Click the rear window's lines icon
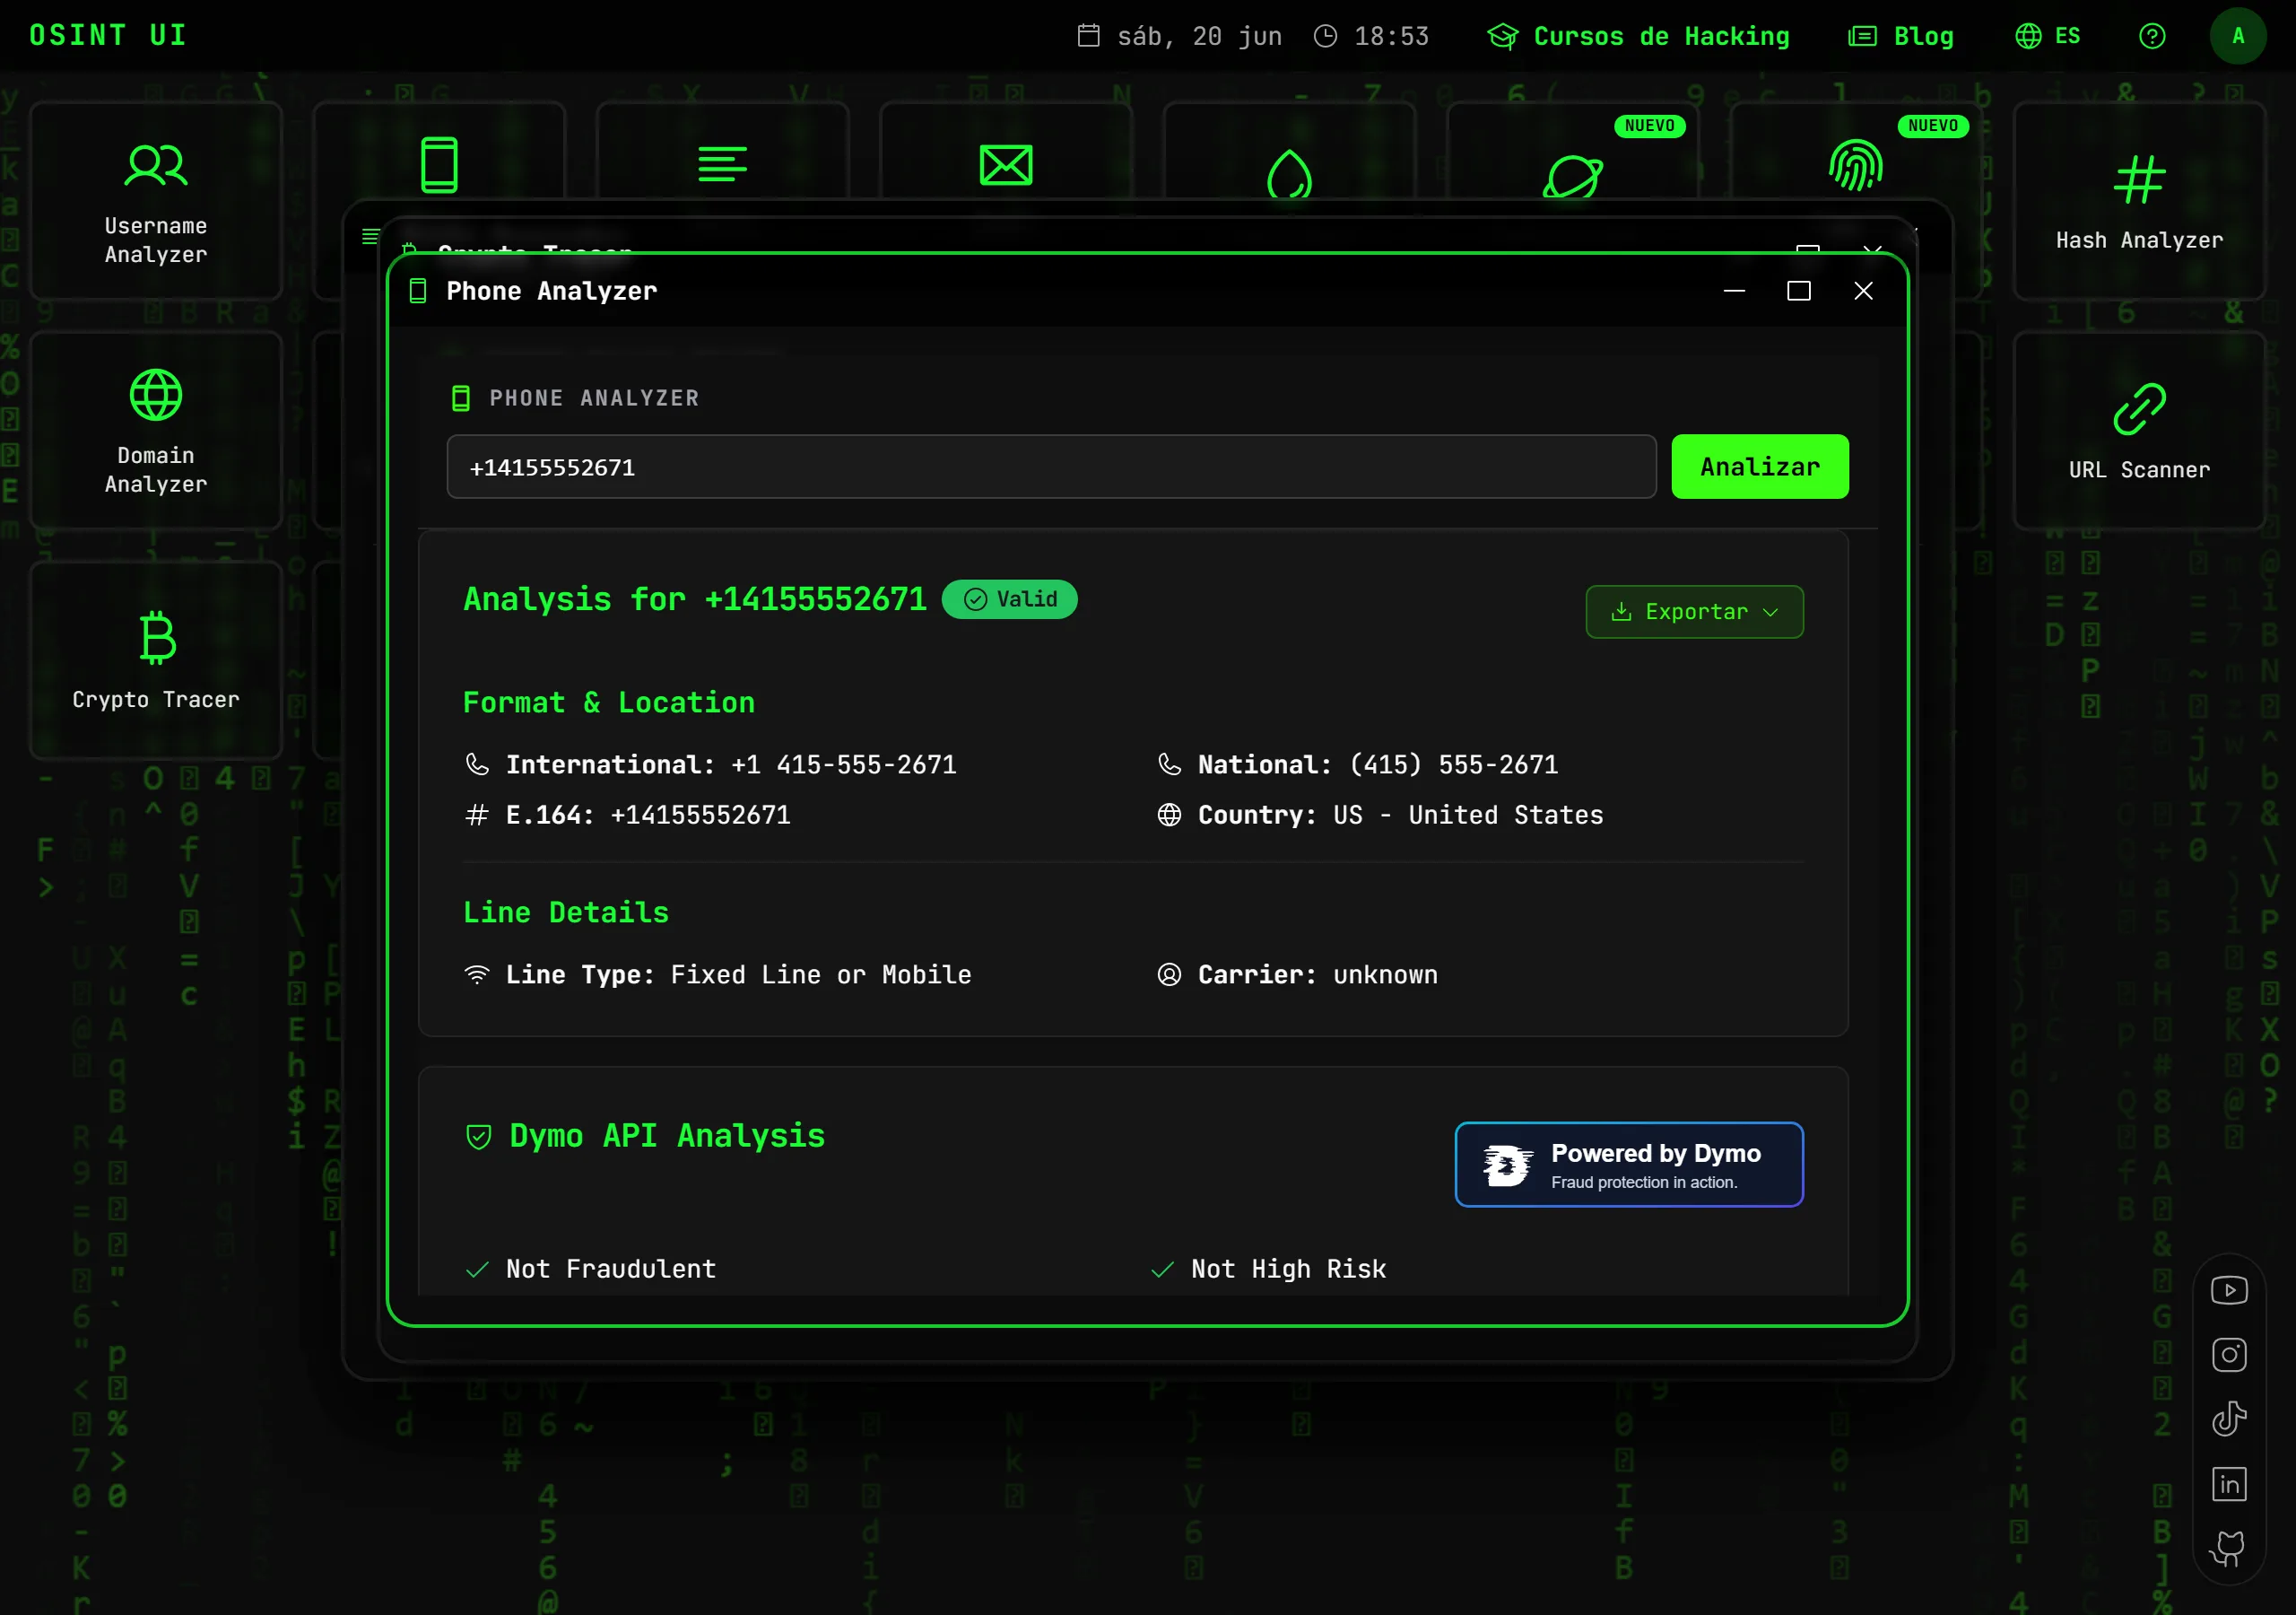 click(370, 236)
